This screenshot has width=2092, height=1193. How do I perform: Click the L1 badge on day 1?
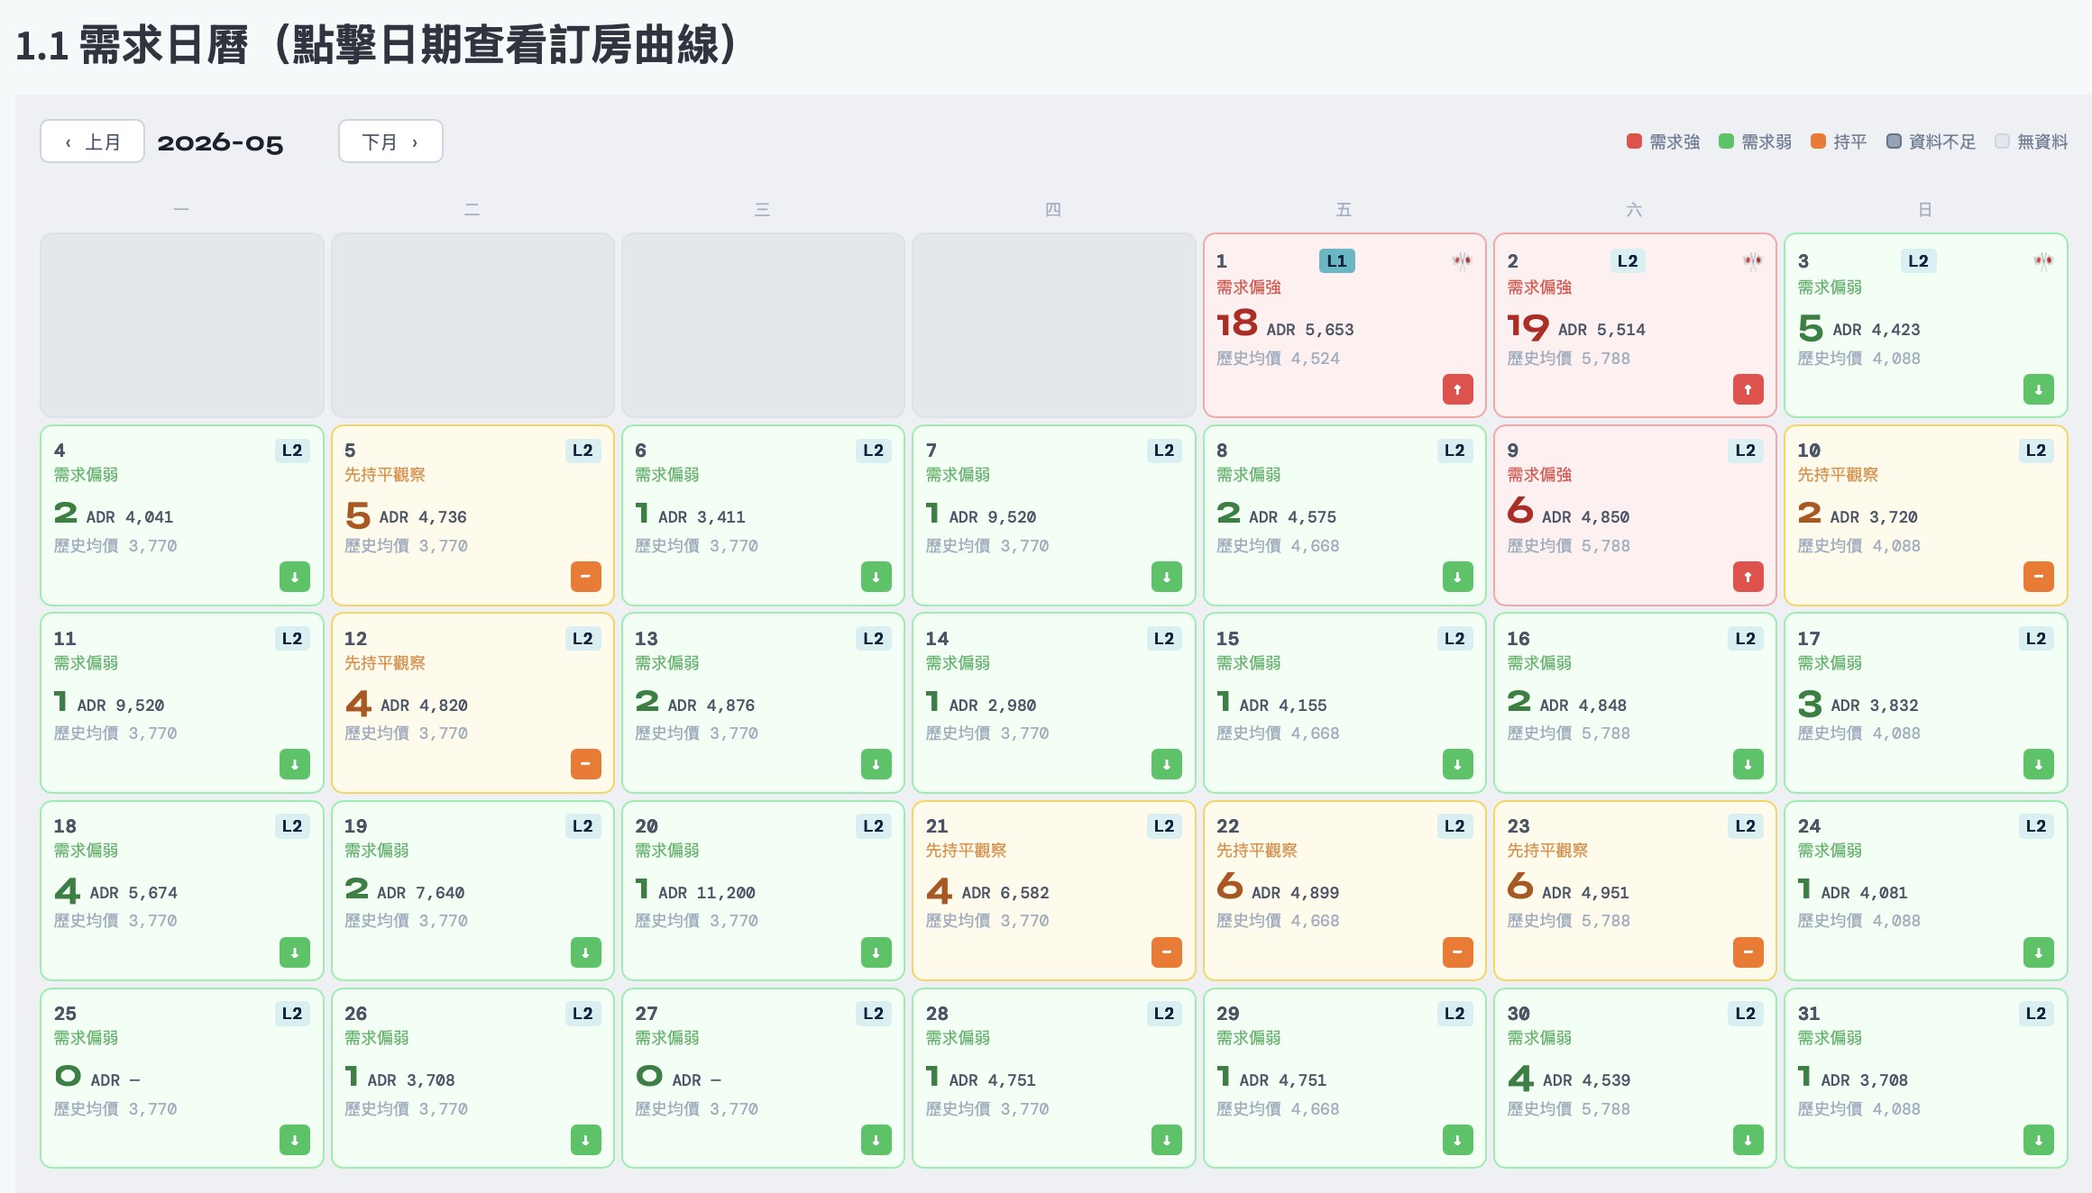(1336, 261)
